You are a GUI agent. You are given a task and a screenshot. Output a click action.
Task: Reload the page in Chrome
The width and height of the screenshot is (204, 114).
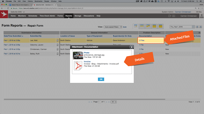point(8,8)
